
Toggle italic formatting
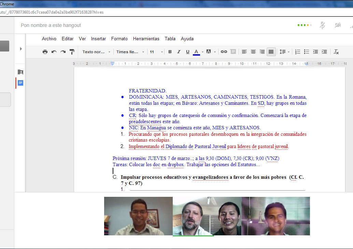(x=179, y=52)
